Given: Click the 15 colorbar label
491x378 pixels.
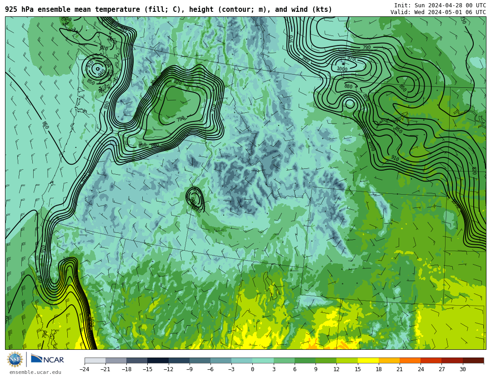Looking at the screenshot, I should (x=358, y=369).
